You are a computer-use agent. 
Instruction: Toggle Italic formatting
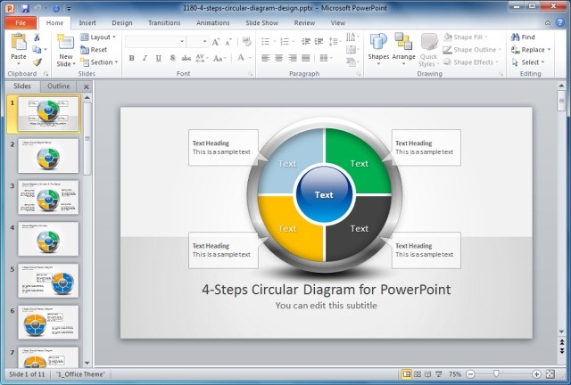[x=145, y=58]
